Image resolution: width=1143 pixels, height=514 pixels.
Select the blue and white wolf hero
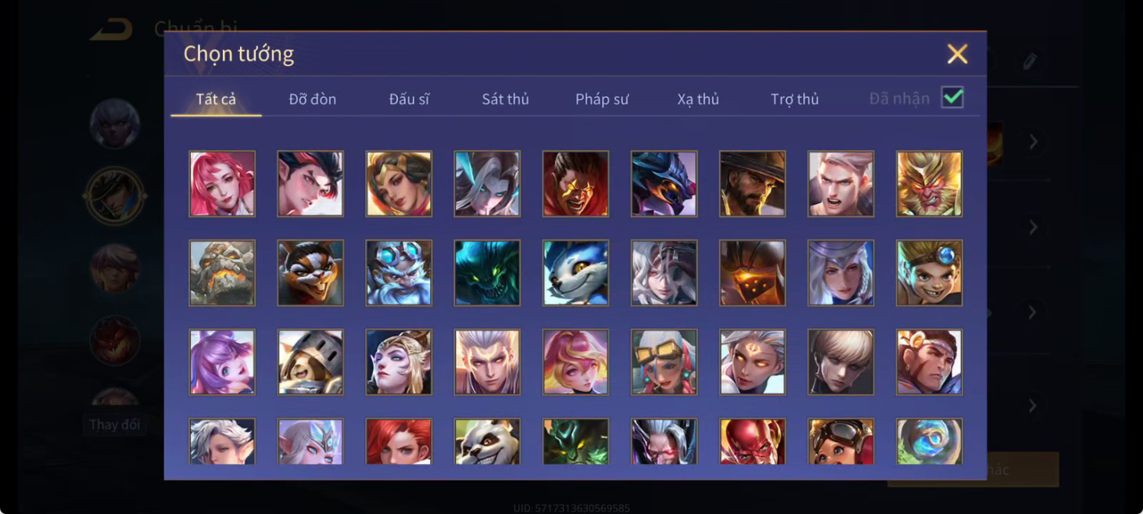coord(575,272)
